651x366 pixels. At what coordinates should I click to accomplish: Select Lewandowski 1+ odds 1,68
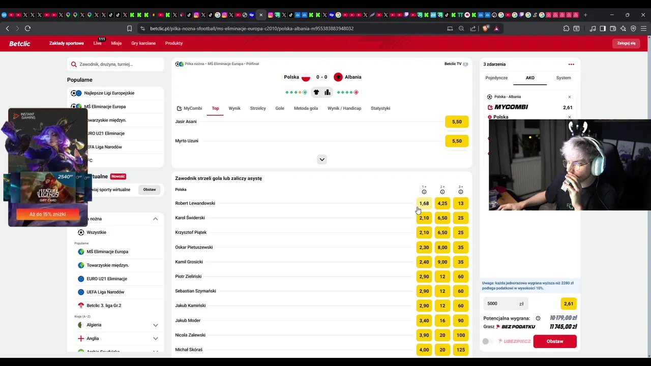coord(424,203)
